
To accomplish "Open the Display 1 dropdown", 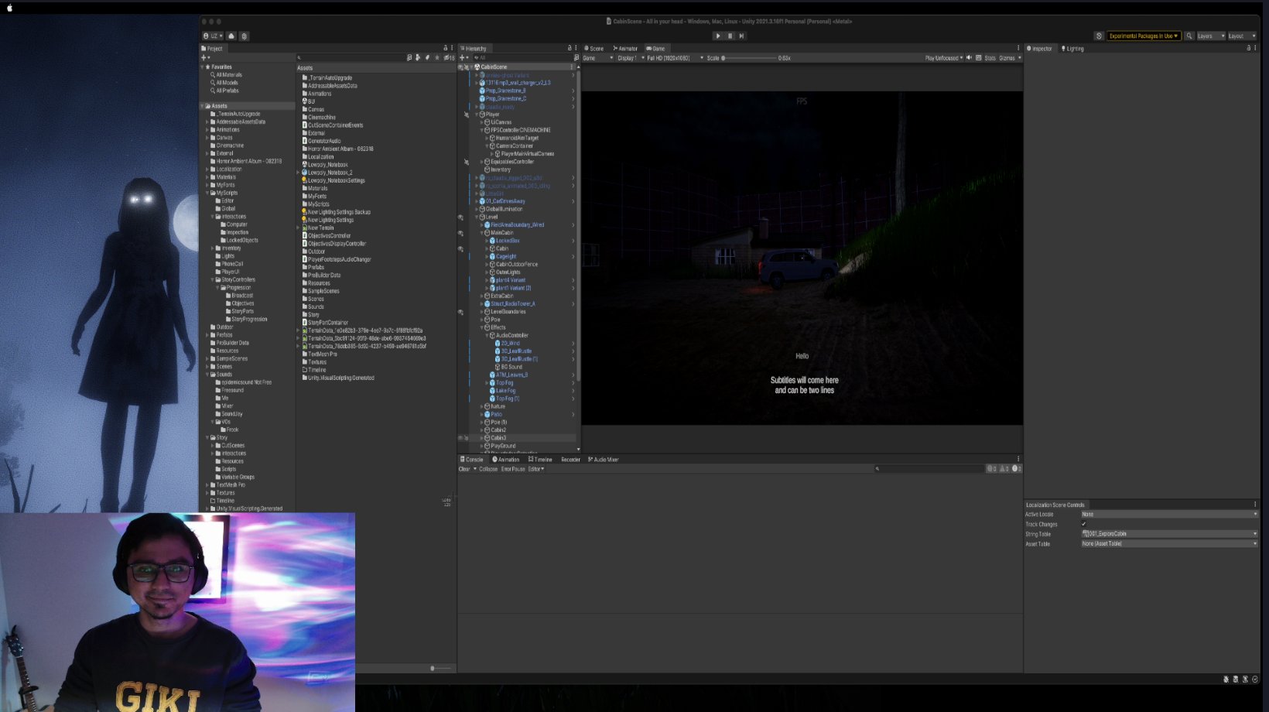I will (631, 57).
